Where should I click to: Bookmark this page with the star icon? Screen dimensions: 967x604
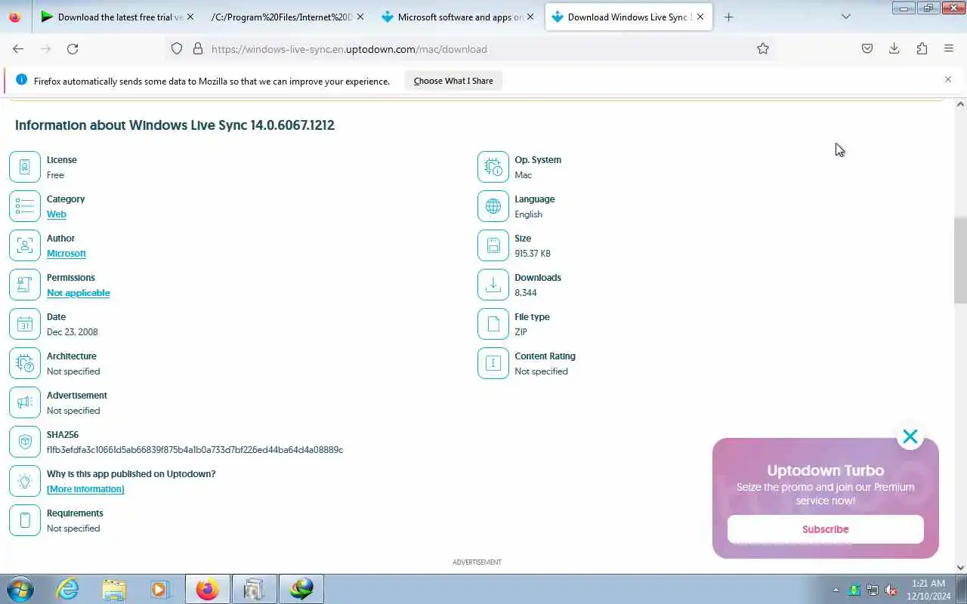[763, 49]
